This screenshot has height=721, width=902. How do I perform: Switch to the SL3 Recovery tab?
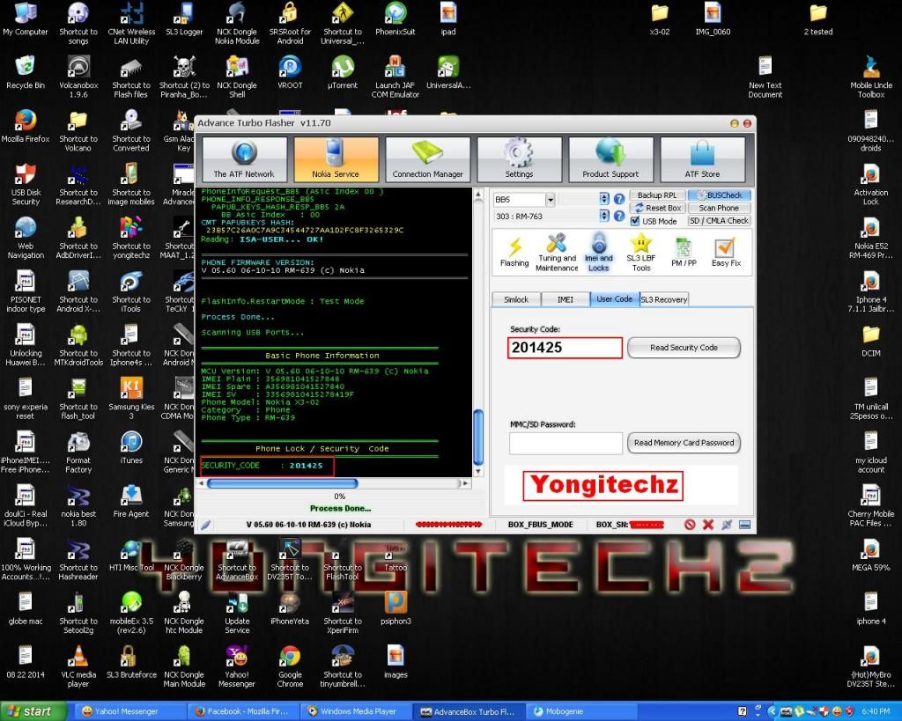pyautogui.click(x=663, y=299)
